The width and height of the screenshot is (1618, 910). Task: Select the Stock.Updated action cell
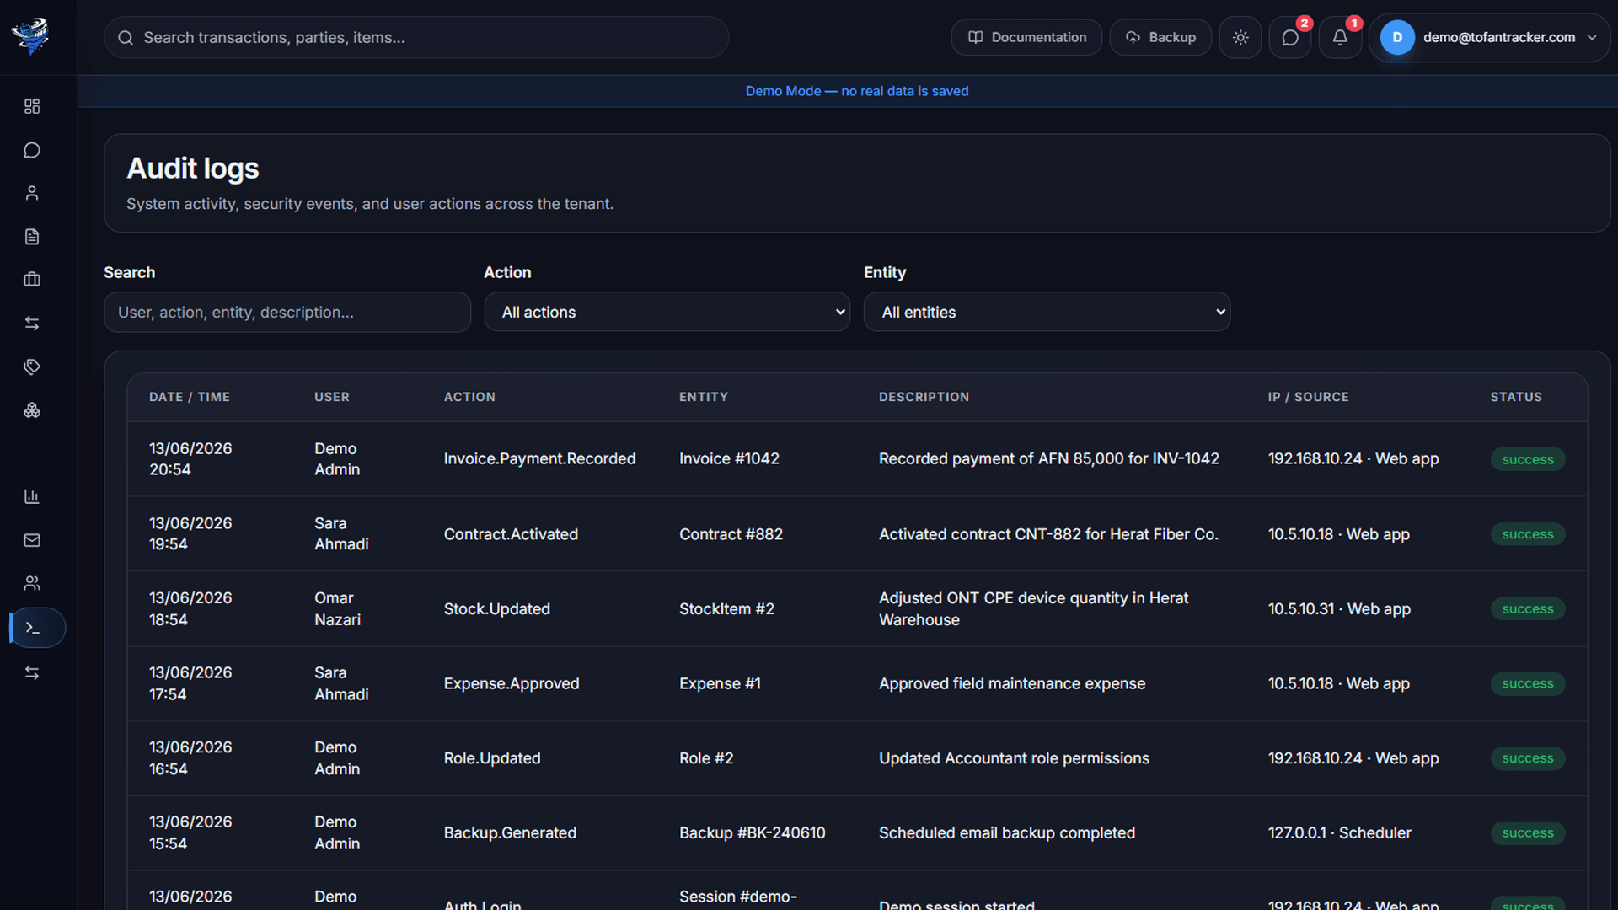pos(496,608)
